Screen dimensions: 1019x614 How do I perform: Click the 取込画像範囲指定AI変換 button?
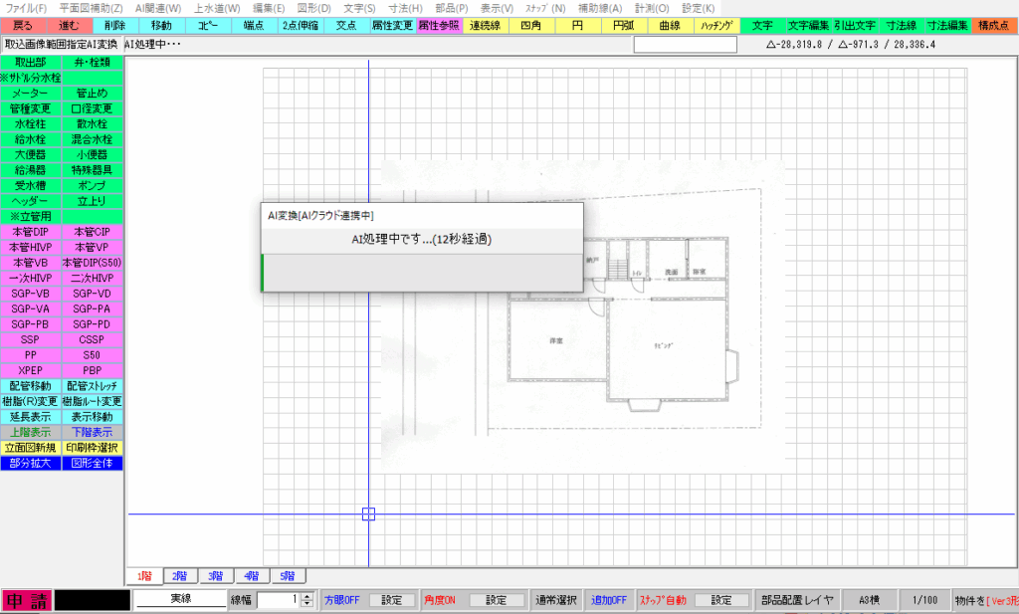[x=62, y=44]
